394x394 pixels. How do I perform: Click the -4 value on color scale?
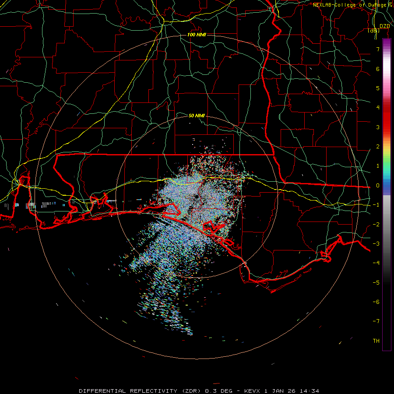(376, 263)
